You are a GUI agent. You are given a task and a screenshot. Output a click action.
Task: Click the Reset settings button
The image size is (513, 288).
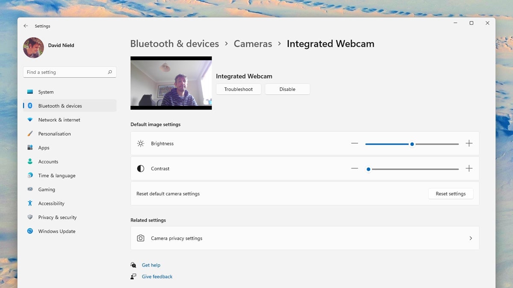(x=451, y=194)
